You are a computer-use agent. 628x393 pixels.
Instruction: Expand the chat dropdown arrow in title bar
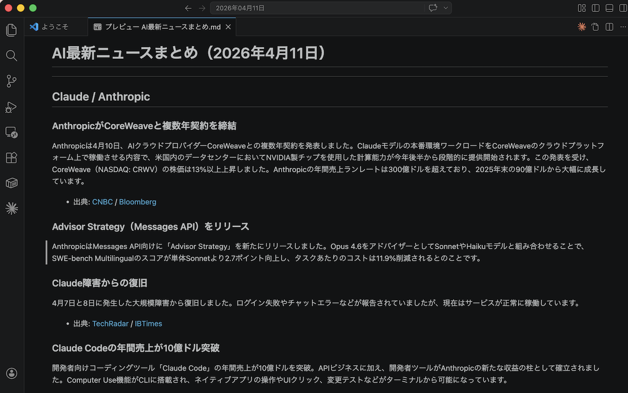click(x=446, y=8)
